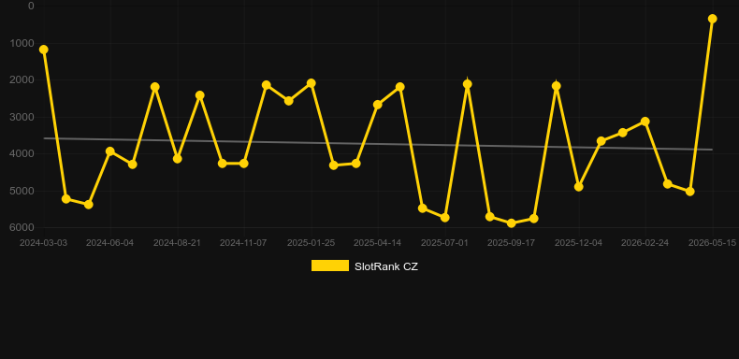The image size is (739, 359).
Task: Click the 2024-11-07 x-axis date label
Action: [243, 243]
